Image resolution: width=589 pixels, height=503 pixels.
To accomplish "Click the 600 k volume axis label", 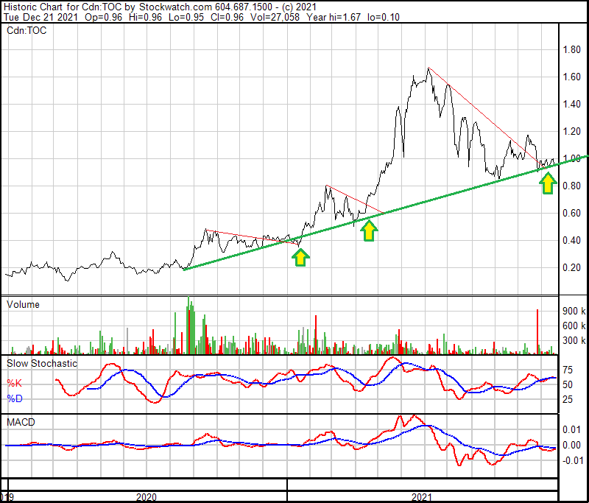I will pos(574,326).
